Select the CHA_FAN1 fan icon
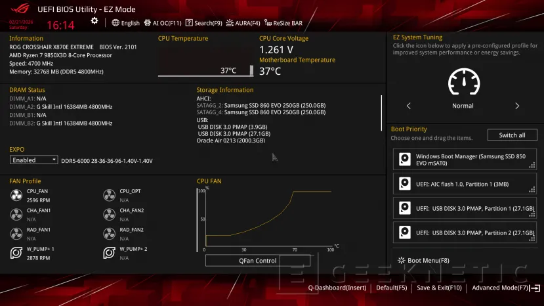Viewport: 544px width, 306px height. pyautogui.click(x=16, y=215)
